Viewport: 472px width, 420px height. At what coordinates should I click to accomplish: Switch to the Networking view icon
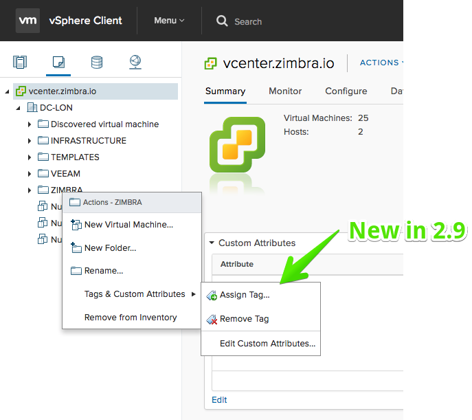tap(135, 62)
